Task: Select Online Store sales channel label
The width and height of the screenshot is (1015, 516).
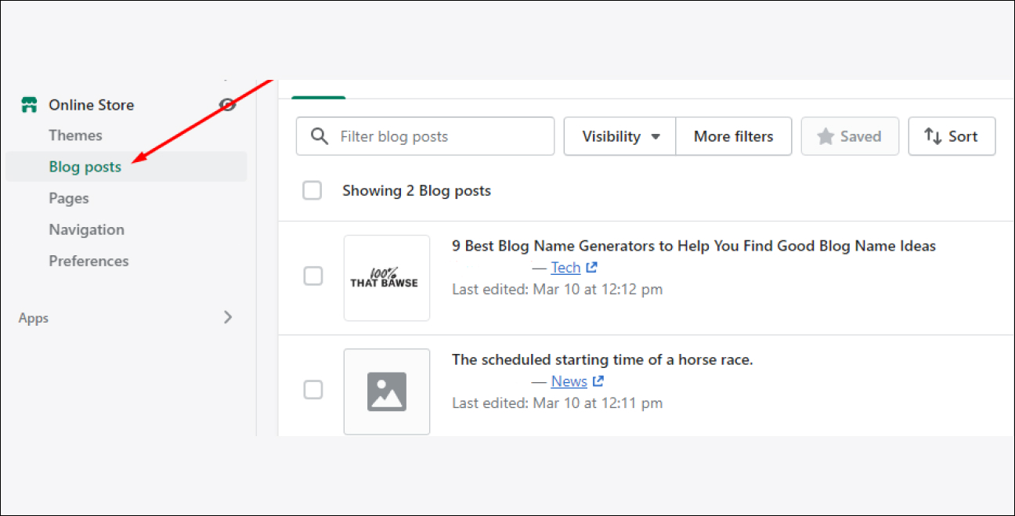Action: pos(91,105)
